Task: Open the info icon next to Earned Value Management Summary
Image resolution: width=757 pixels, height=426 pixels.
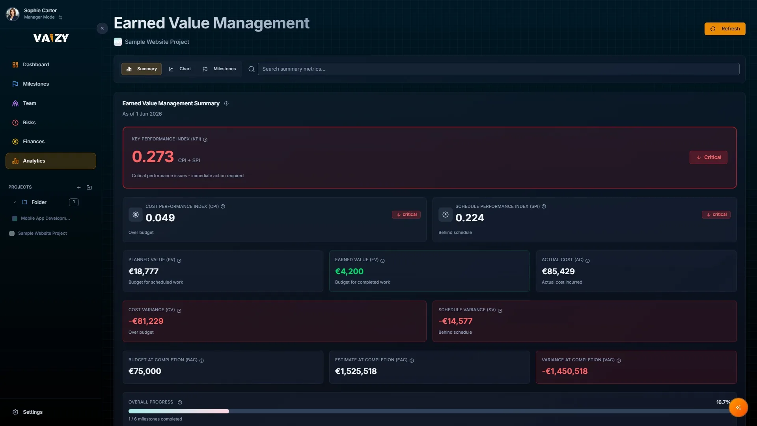Action: 226,104
